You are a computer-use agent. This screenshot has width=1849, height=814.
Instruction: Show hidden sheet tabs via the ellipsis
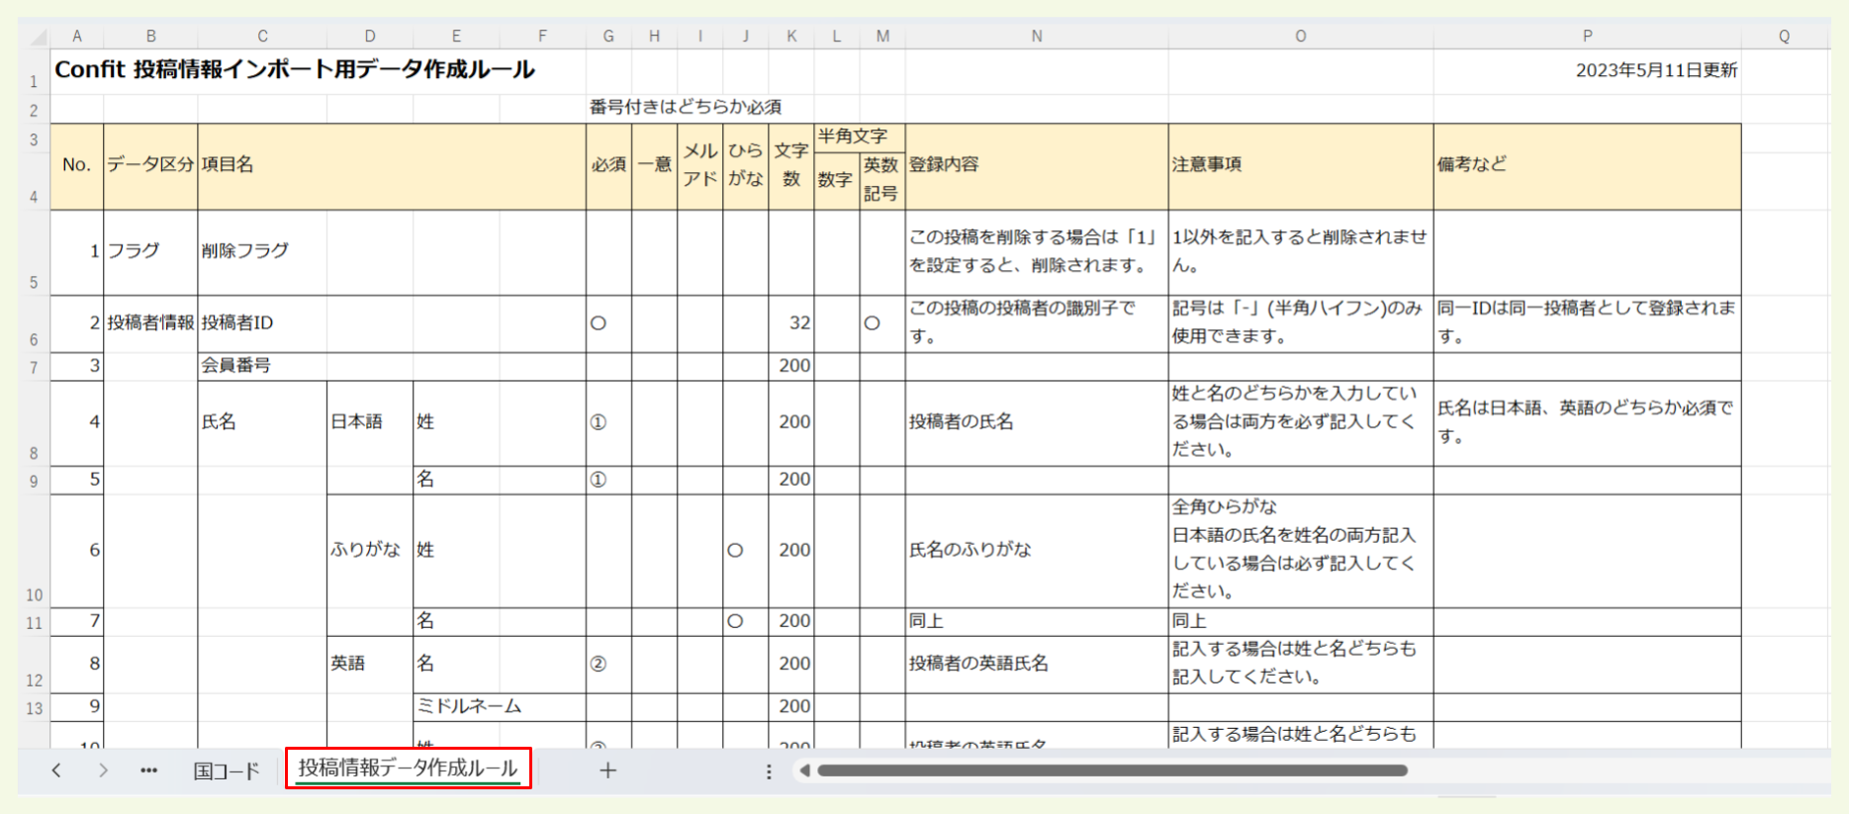[x=148, y=770]
